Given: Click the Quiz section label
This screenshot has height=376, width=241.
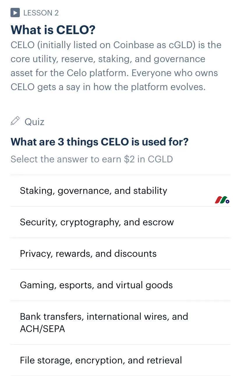Looking at the screenshot, I should point(34,122).
